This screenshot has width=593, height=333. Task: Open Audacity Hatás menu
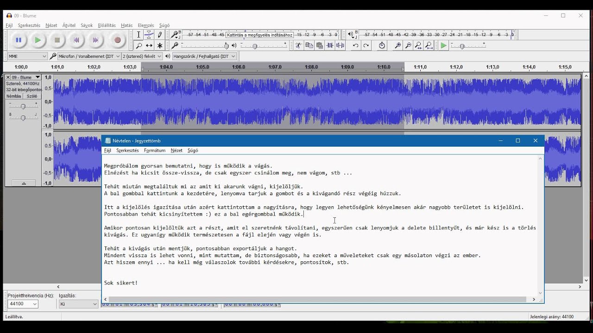pos(126,25)
